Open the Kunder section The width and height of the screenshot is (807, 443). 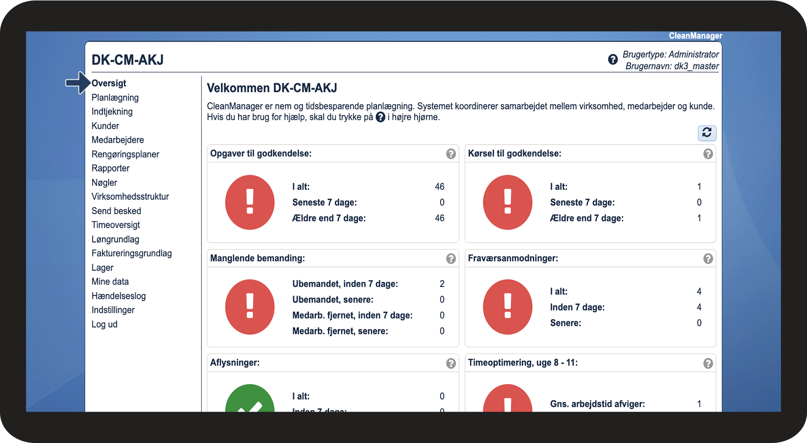point(105,126)
